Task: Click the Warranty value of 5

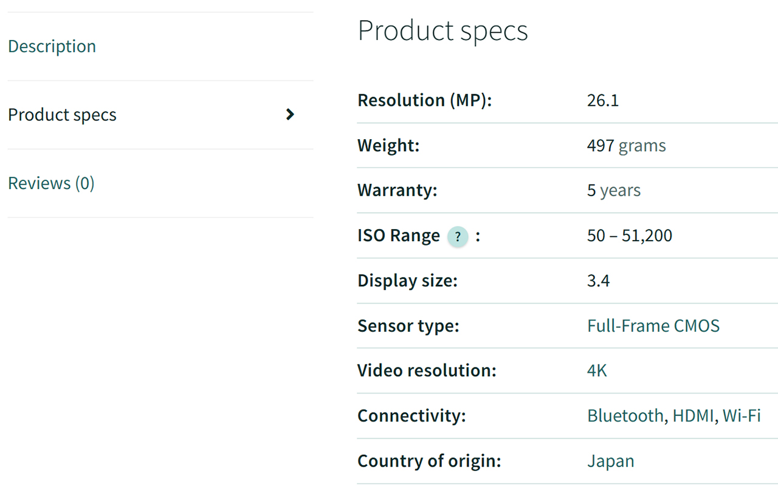Action: click(591, 190)
